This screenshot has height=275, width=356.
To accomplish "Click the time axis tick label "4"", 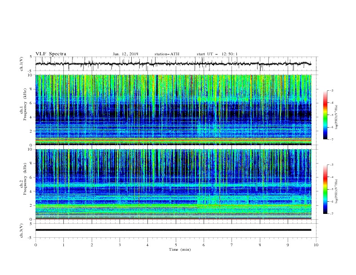I will point(148,245).
